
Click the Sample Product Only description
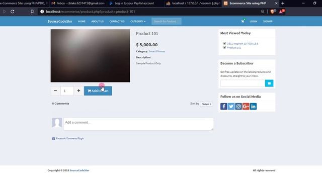(148, 63)
